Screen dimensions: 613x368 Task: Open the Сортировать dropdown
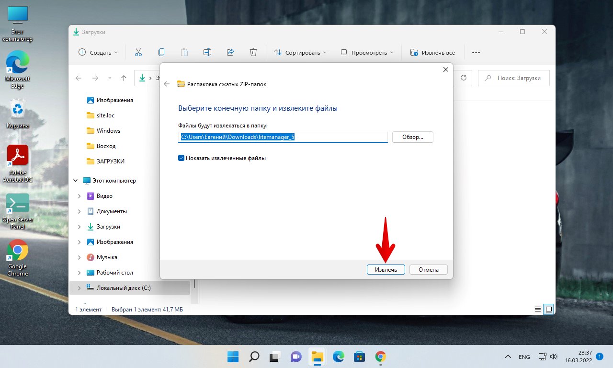click(300, 52)
